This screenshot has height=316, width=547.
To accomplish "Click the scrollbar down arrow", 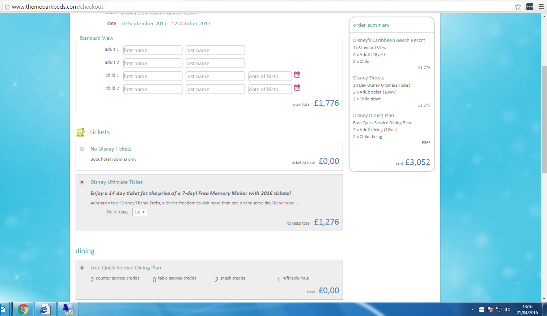I will pyautogui.click(x=544, y=299).
